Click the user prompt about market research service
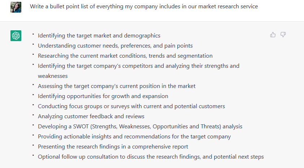This screenshot has width=304, height=168. [x=144, y=6]
